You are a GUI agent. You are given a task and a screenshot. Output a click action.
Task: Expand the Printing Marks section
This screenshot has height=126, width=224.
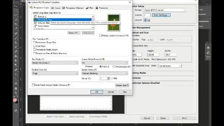[x=139, y=73]
